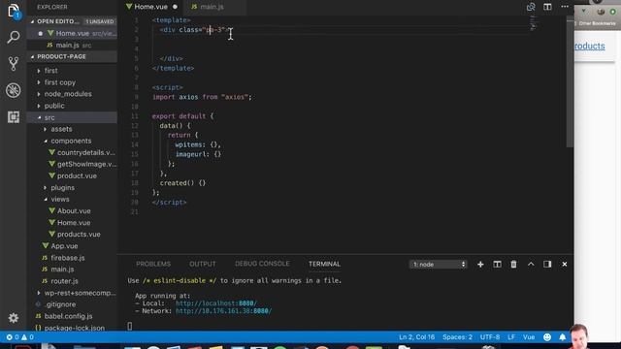Open Home.vue in views folder

[74, 223]
